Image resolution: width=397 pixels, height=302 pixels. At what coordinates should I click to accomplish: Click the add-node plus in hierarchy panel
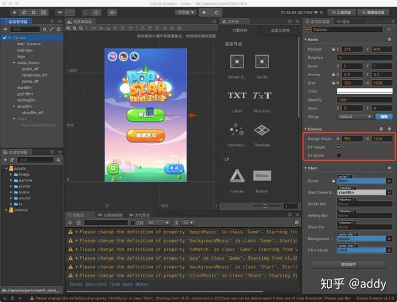pos(5,30)
